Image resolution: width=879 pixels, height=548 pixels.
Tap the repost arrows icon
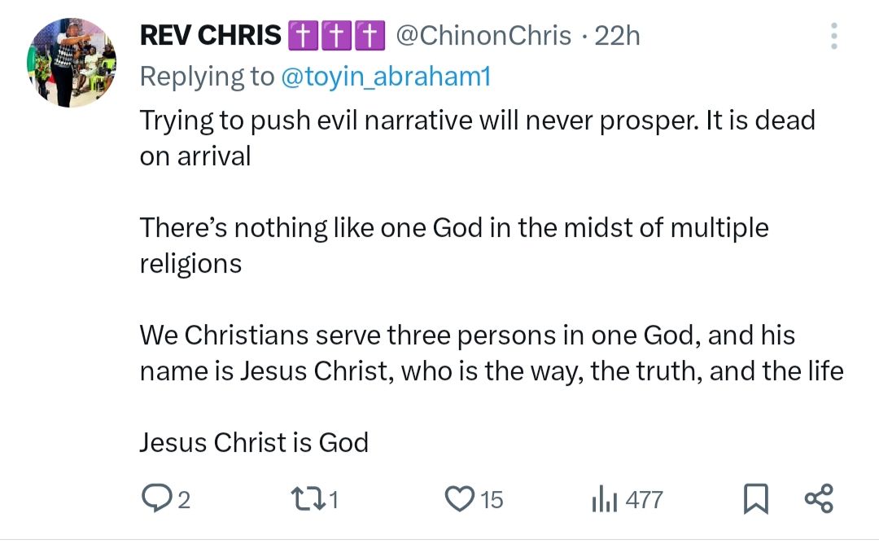(x=308, y=498)
